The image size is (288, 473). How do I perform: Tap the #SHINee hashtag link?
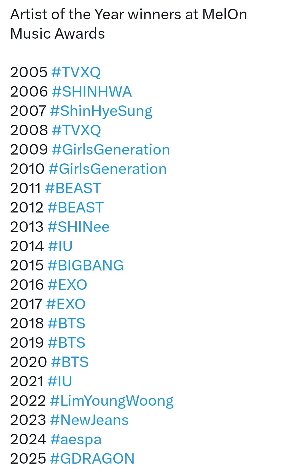pyautogui.click(x=79, y=227)
